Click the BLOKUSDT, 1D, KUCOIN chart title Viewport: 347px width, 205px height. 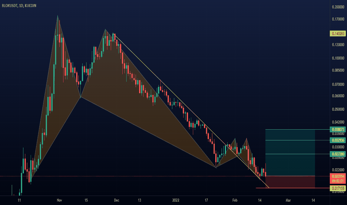point(19,6)
